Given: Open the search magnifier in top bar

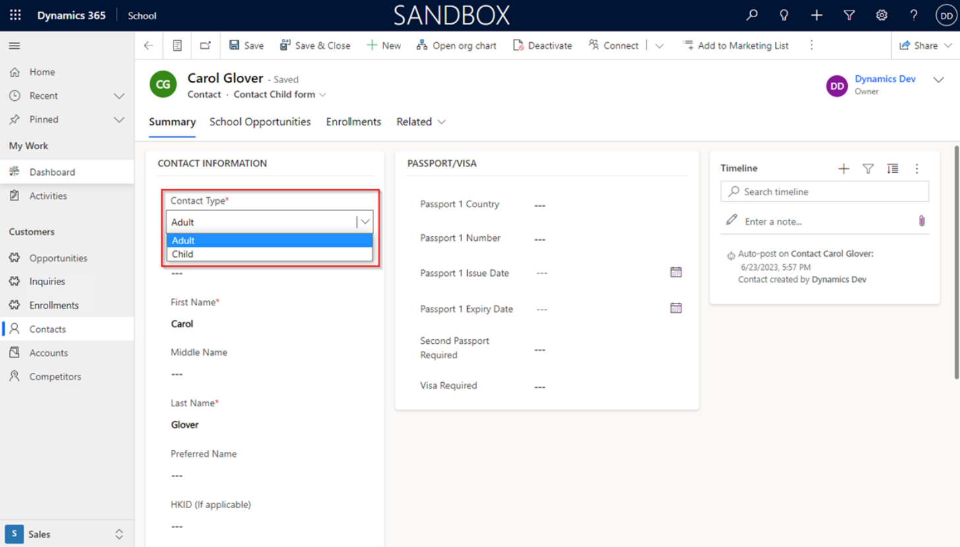Looking at the screenshot, I should pyautogui.click(x=752, y=15).
